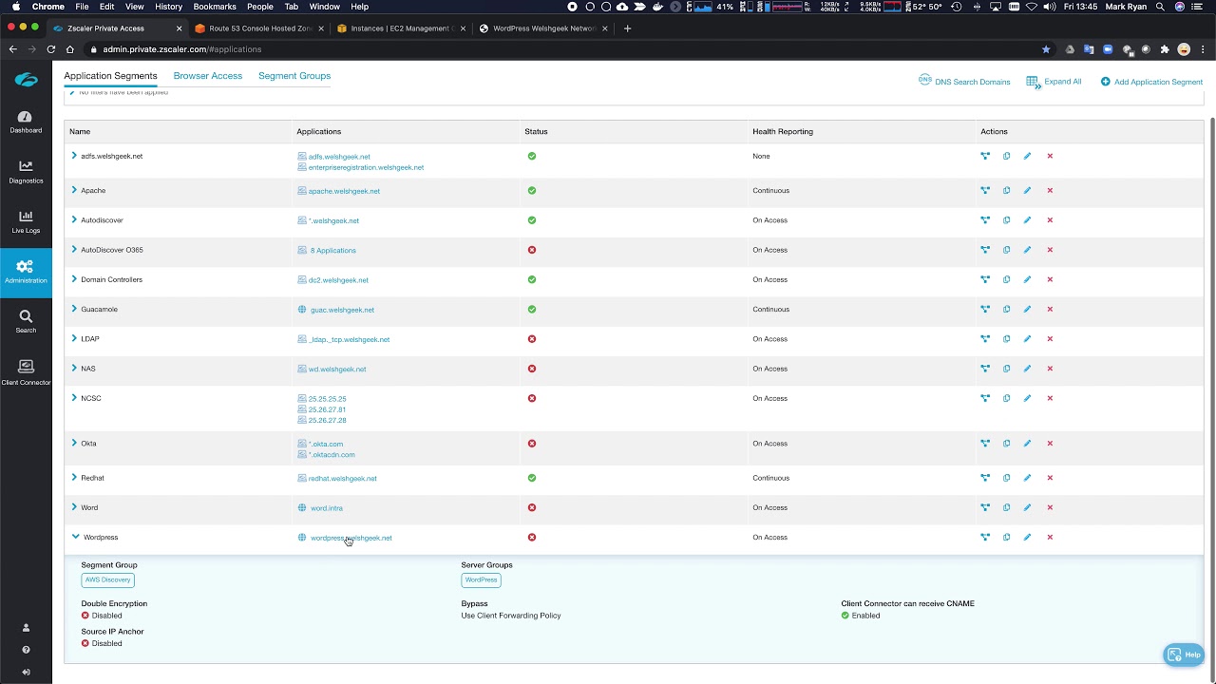Image resolution: width=1216 pixels, height=684 pixels.
Task: Click the Apple menu icon
Action: click(x=15, y=7)
